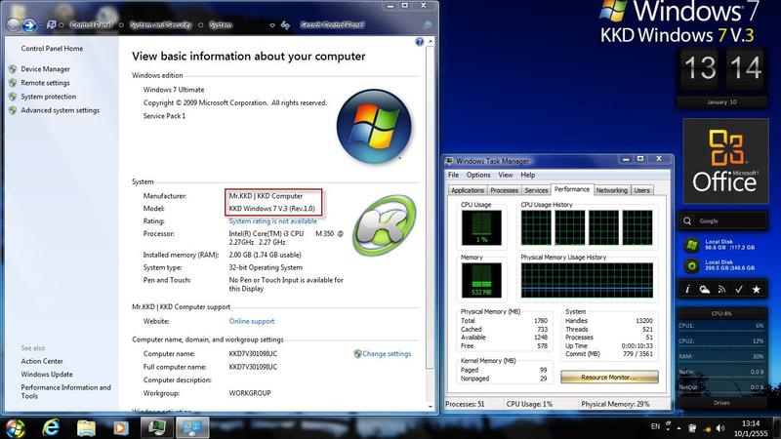Click the shield icon next to Remote settings
Image resolution: width=781 pixels, height=439 pixels.
[13, 83]
